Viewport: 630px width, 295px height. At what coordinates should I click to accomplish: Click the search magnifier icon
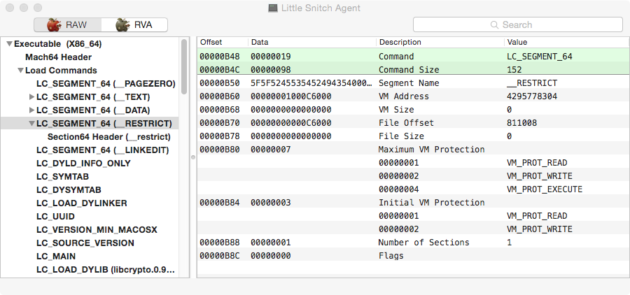coord(495,25)
